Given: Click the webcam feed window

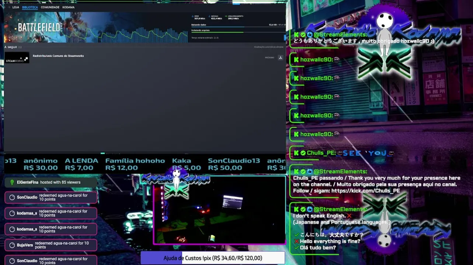Looking at the screenshot, I should tap(219, 210).
